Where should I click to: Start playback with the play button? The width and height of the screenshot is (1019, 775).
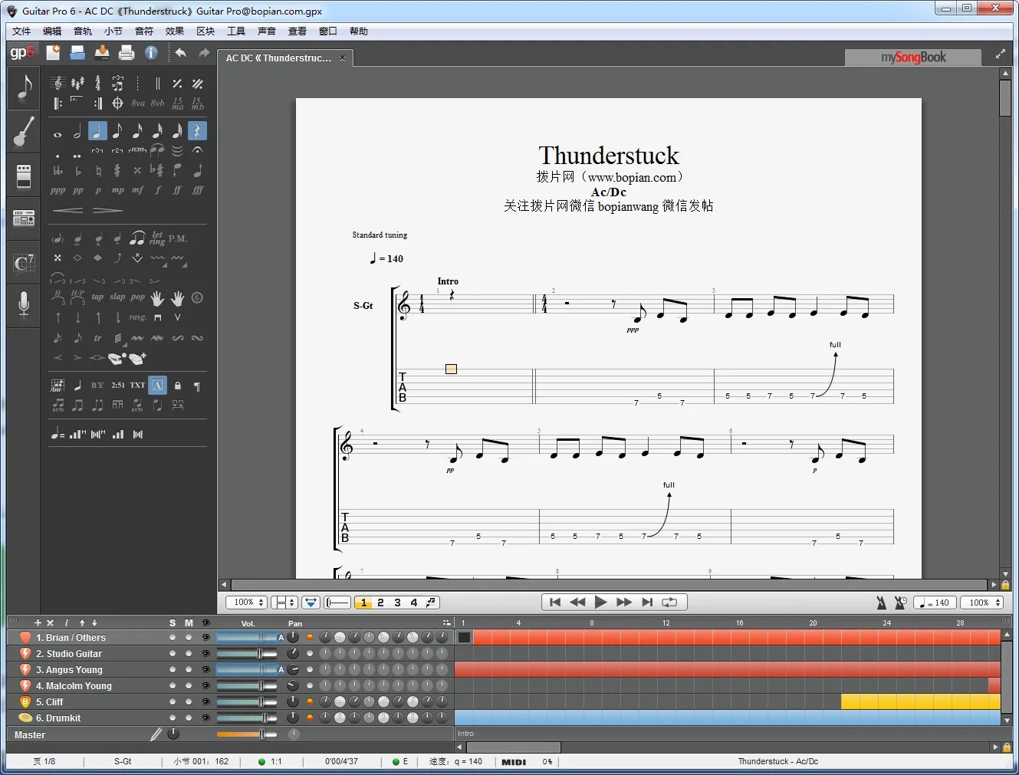pyautogui.click(x=600, y=603)
